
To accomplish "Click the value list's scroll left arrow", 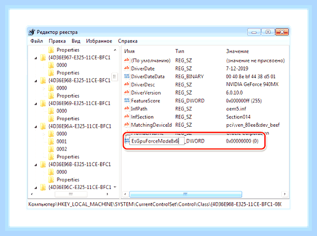I will [x=125, y=194].
